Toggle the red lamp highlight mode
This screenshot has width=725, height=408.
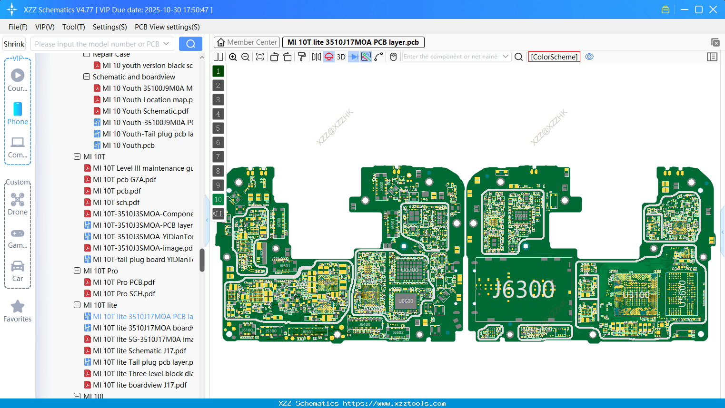[328, 57]
